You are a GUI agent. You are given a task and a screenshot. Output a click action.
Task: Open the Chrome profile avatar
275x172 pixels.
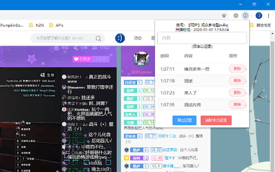click(x=259, y=16)
